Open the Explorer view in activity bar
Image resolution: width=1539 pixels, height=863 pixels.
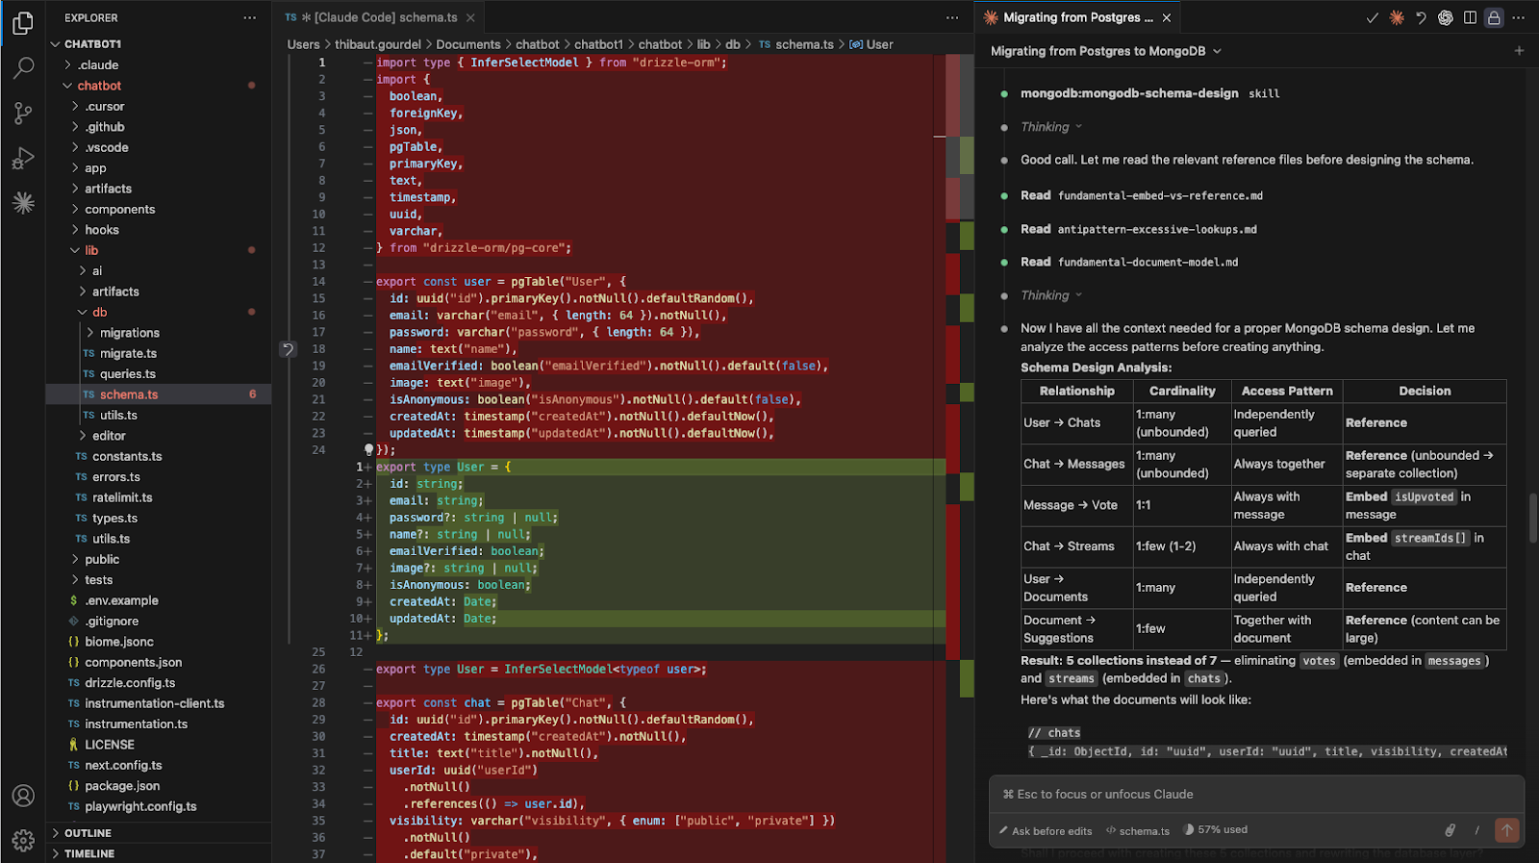(x=23, y=23)
